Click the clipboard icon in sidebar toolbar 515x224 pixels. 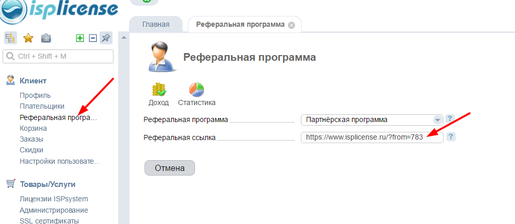click(x=46, y=38)
